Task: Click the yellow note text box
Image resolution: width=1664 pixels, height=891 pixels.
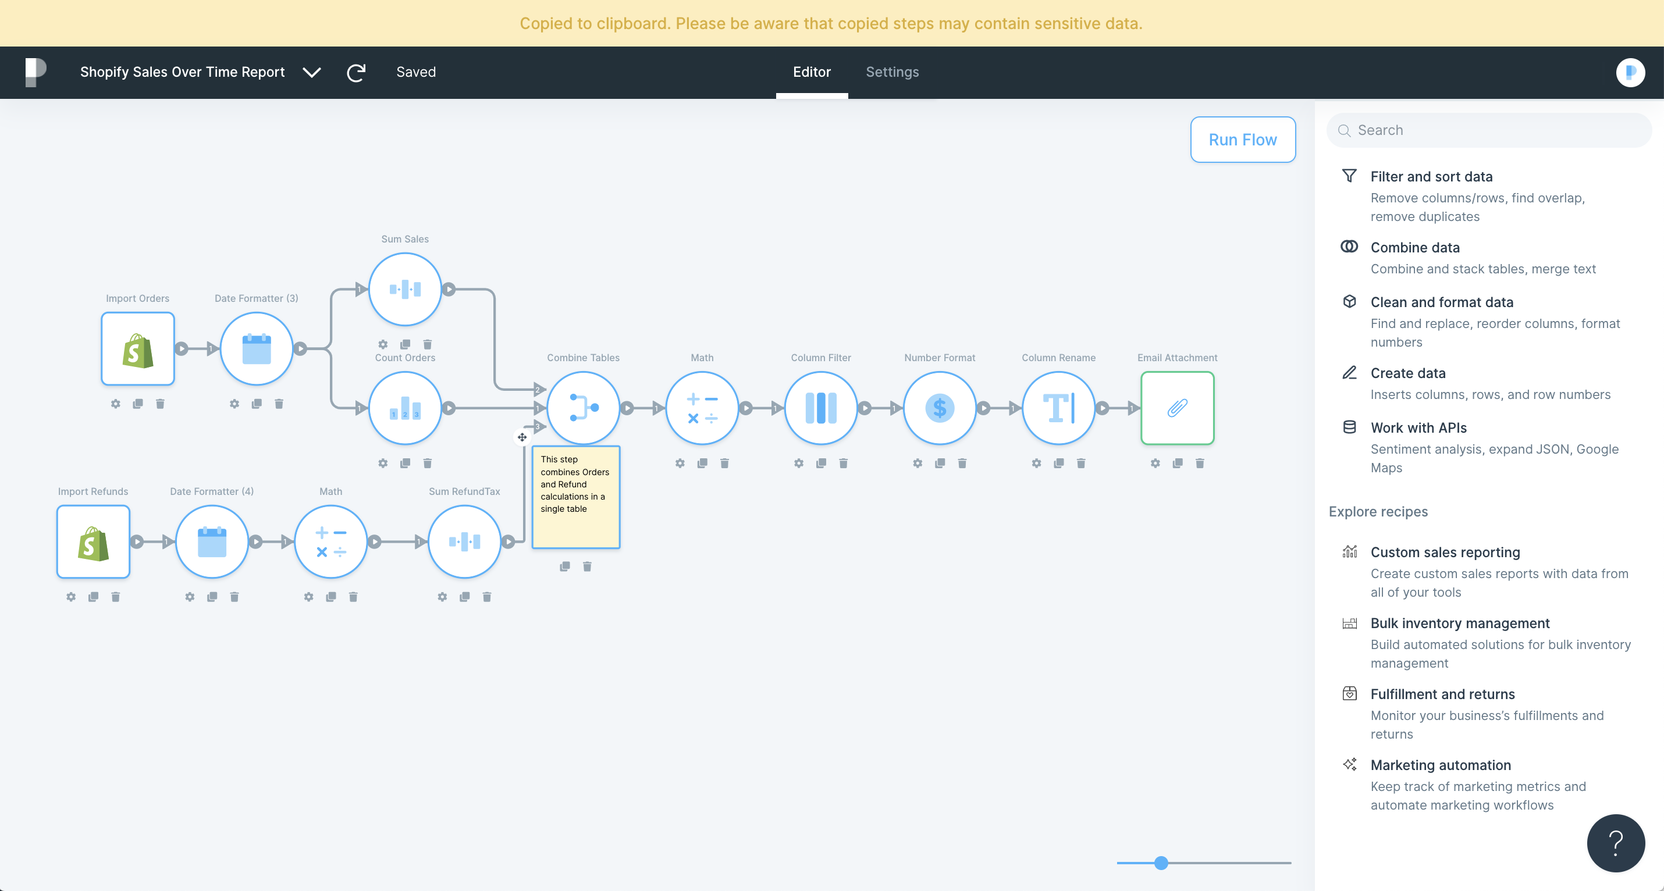Action: 575,497
